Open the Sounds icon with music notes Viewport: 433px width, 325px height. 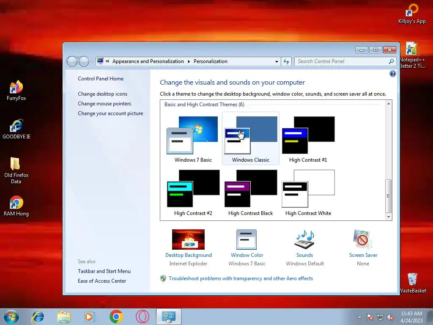[304, 240]
